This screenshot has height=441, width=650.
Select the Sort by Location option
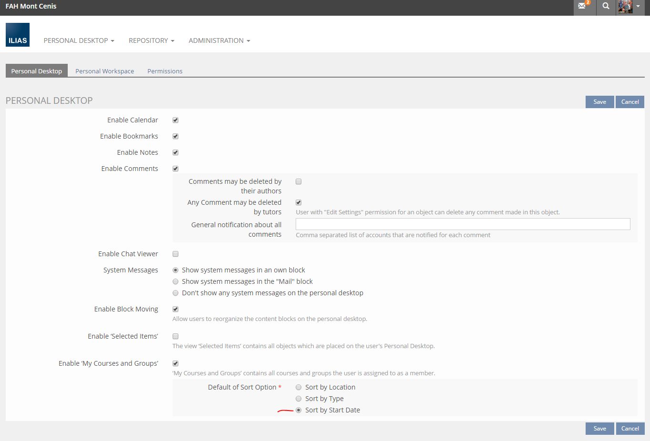[299, 387]
